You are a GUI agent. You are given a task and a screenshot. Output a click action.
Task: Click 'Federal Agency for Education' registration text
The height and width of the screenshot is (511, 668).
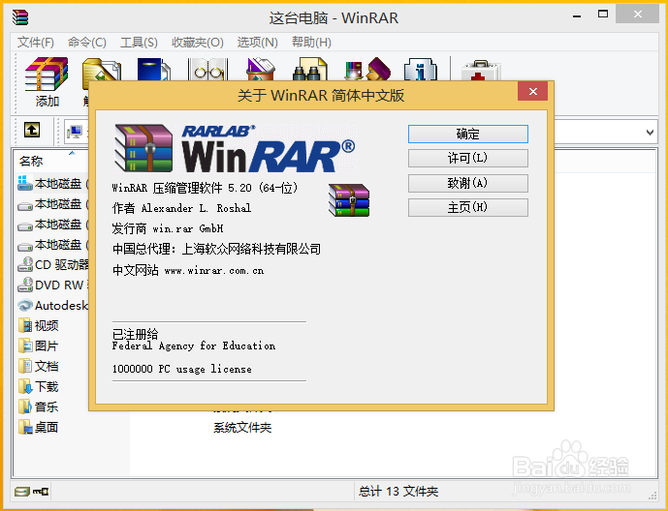pyautogui.click(x=194, y=346)
